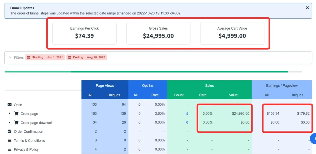This screenshot has height=154, width=316.
Task: Click the checkmark icon beside Order Confirmation
Action: tap(10, 131)
